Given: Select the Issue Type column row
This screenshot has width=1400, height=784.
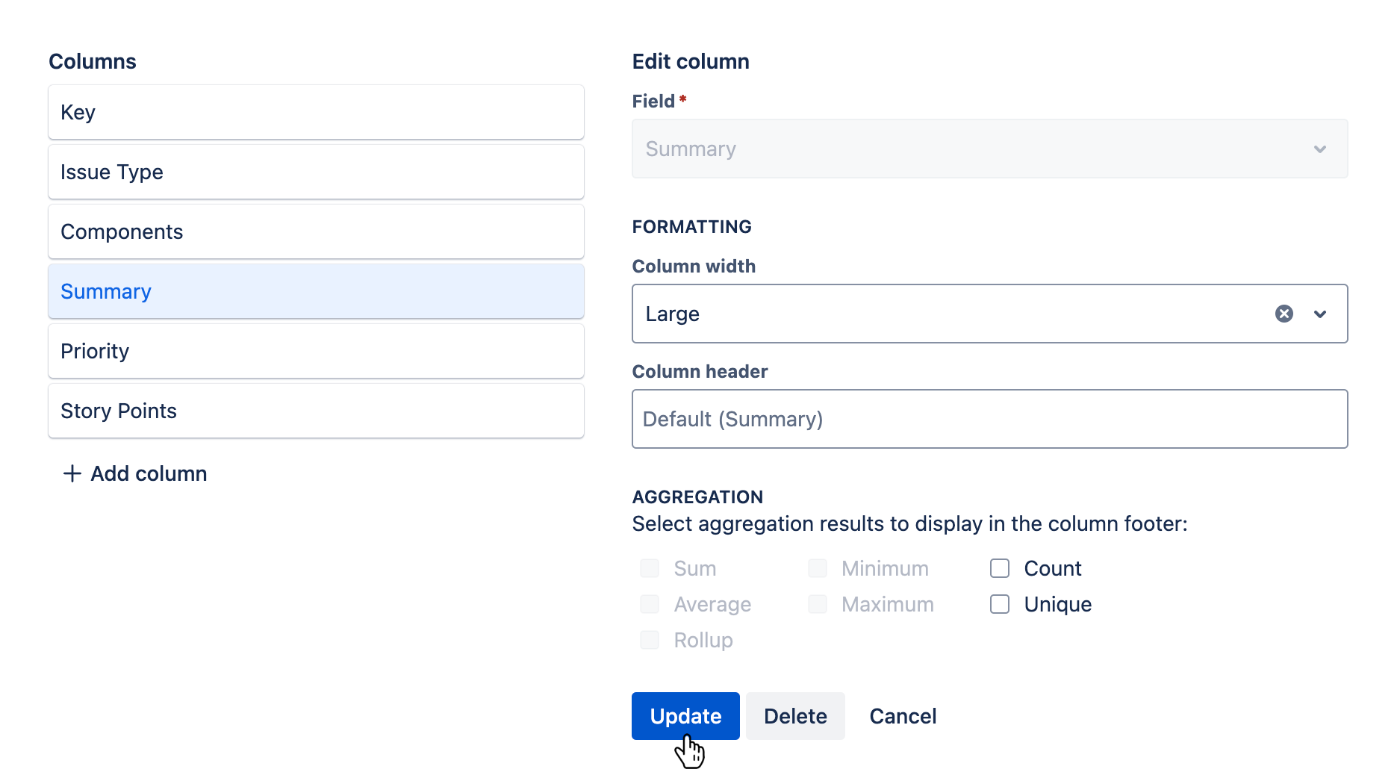Looking at the screenshot, I should coord(316,172).
